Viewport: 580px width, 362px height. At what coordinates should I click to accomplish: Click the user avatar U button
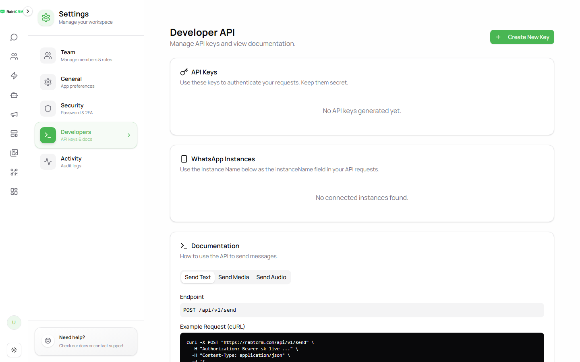(x=14, y=323)
